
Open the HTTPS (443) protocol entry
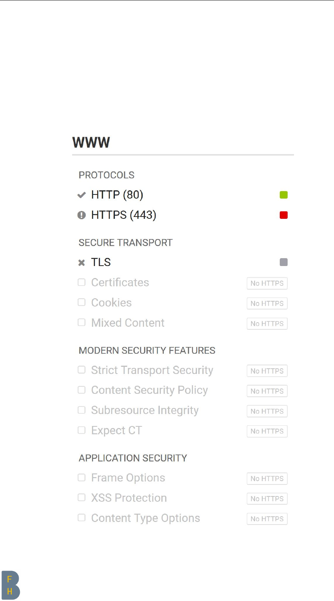coord(123,215)
